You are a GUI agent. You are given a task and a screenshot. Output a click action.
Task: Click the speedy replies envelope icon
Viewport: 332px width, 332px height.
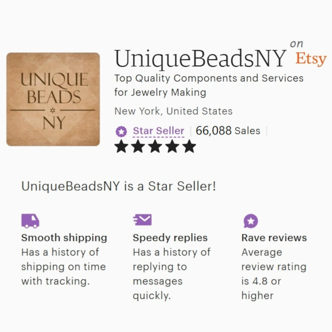click(142, 219)
